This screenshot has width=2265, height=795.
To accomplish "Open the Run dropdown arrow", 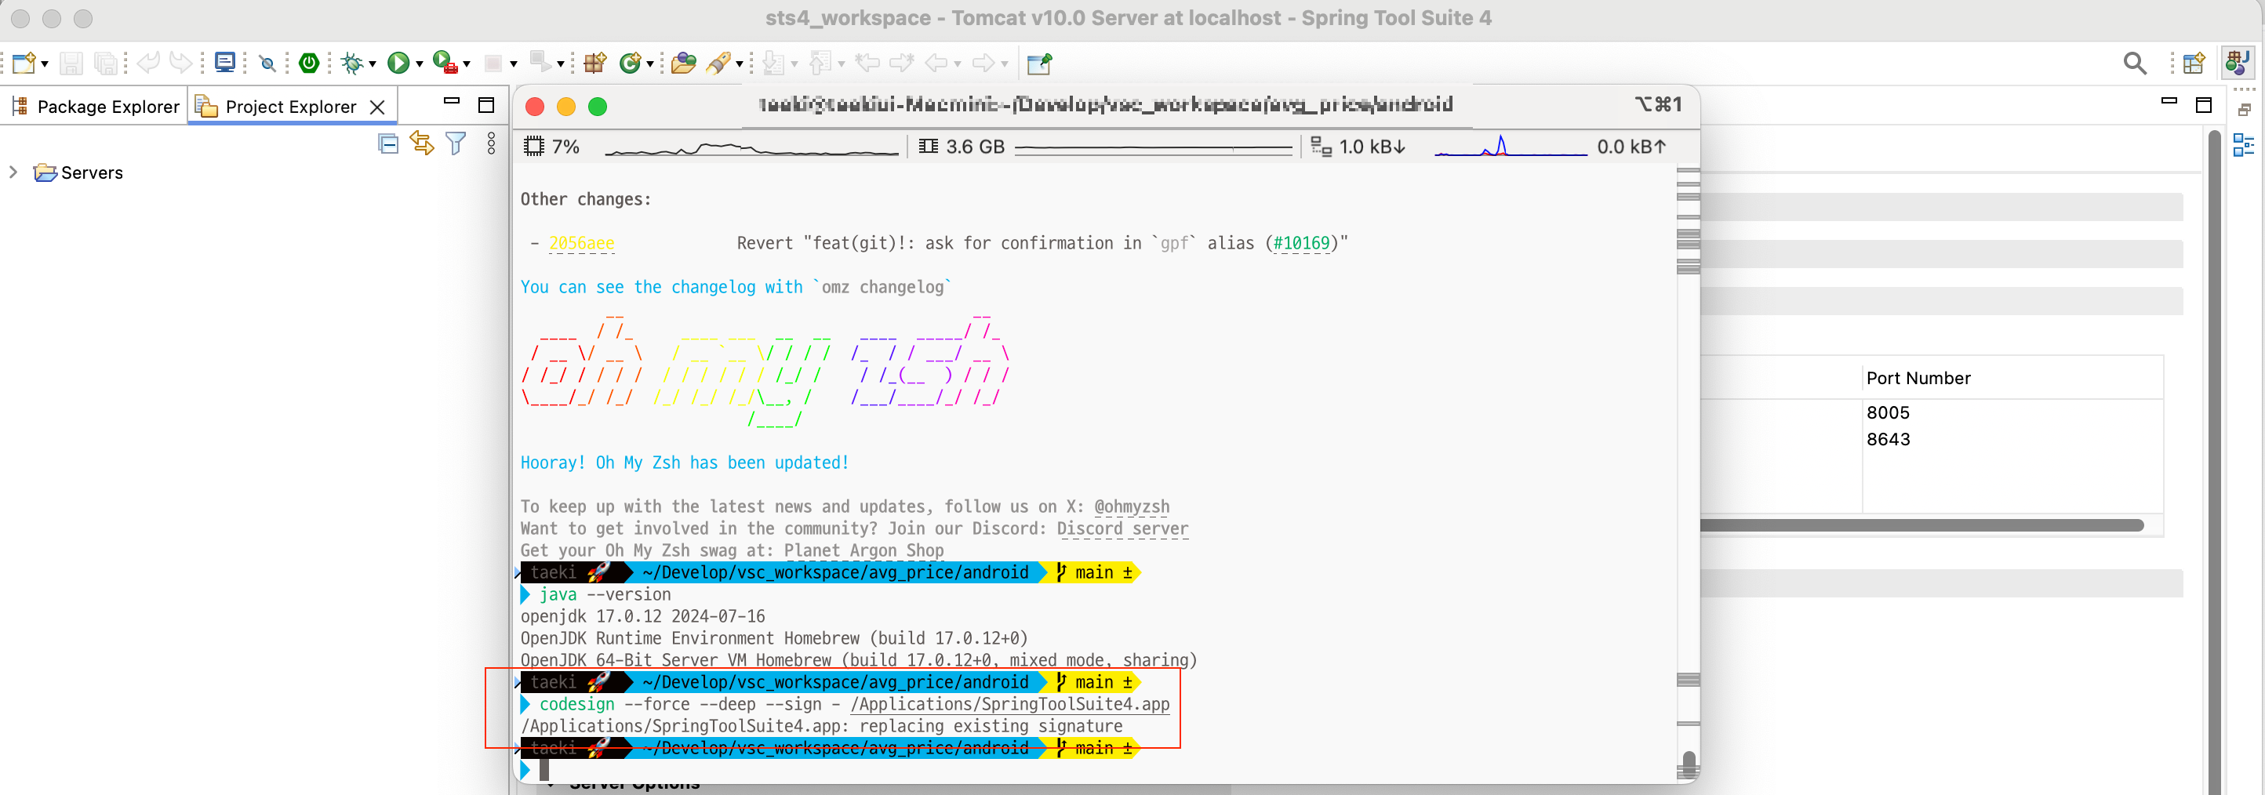I will (420, 64).
